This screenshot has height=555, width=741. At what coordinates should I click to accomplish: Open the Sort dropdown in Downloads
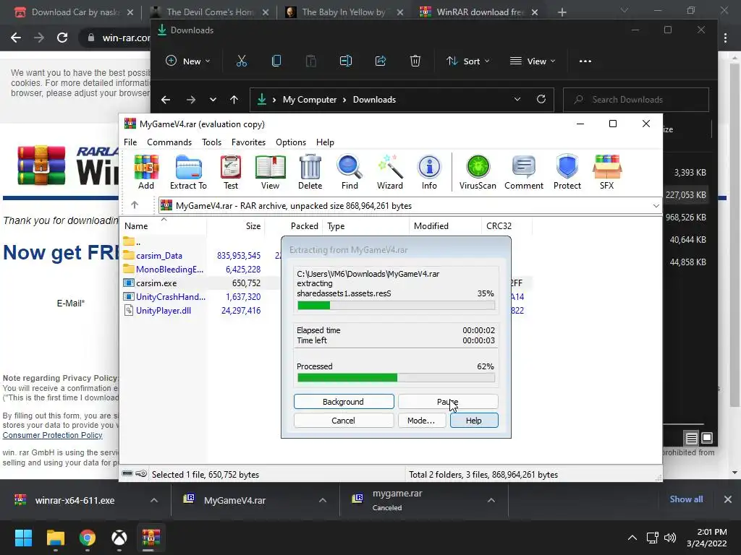point(468,61)
